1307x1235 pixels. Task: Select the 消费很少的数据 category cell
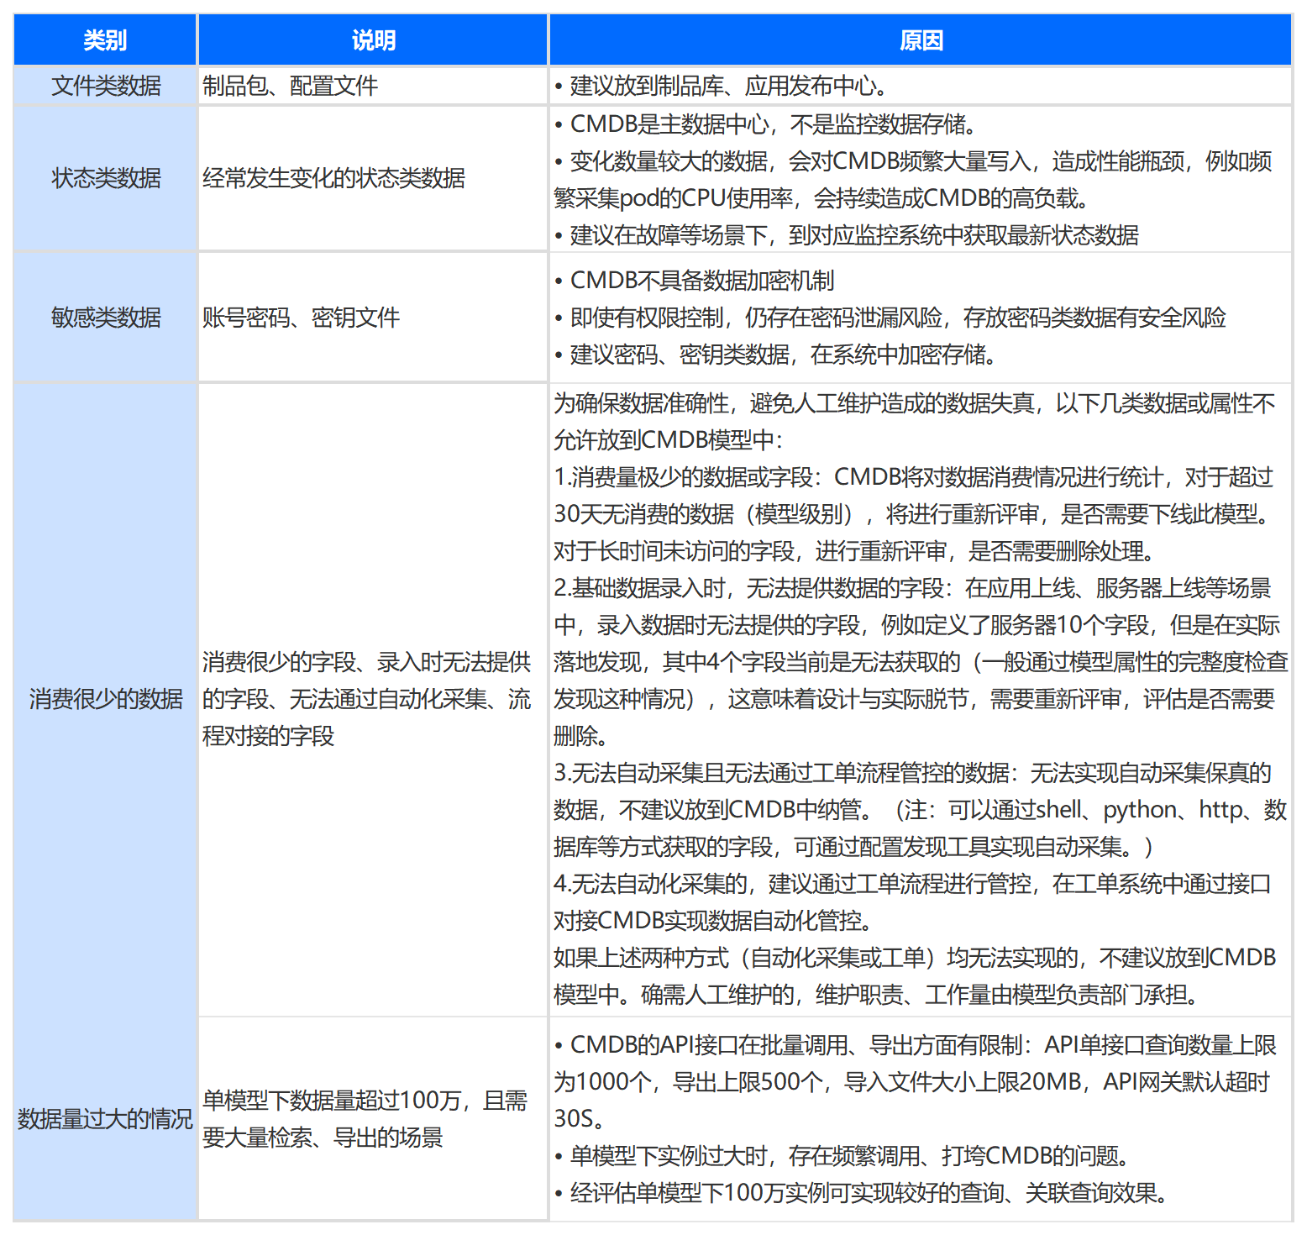[x=105, y=699]
